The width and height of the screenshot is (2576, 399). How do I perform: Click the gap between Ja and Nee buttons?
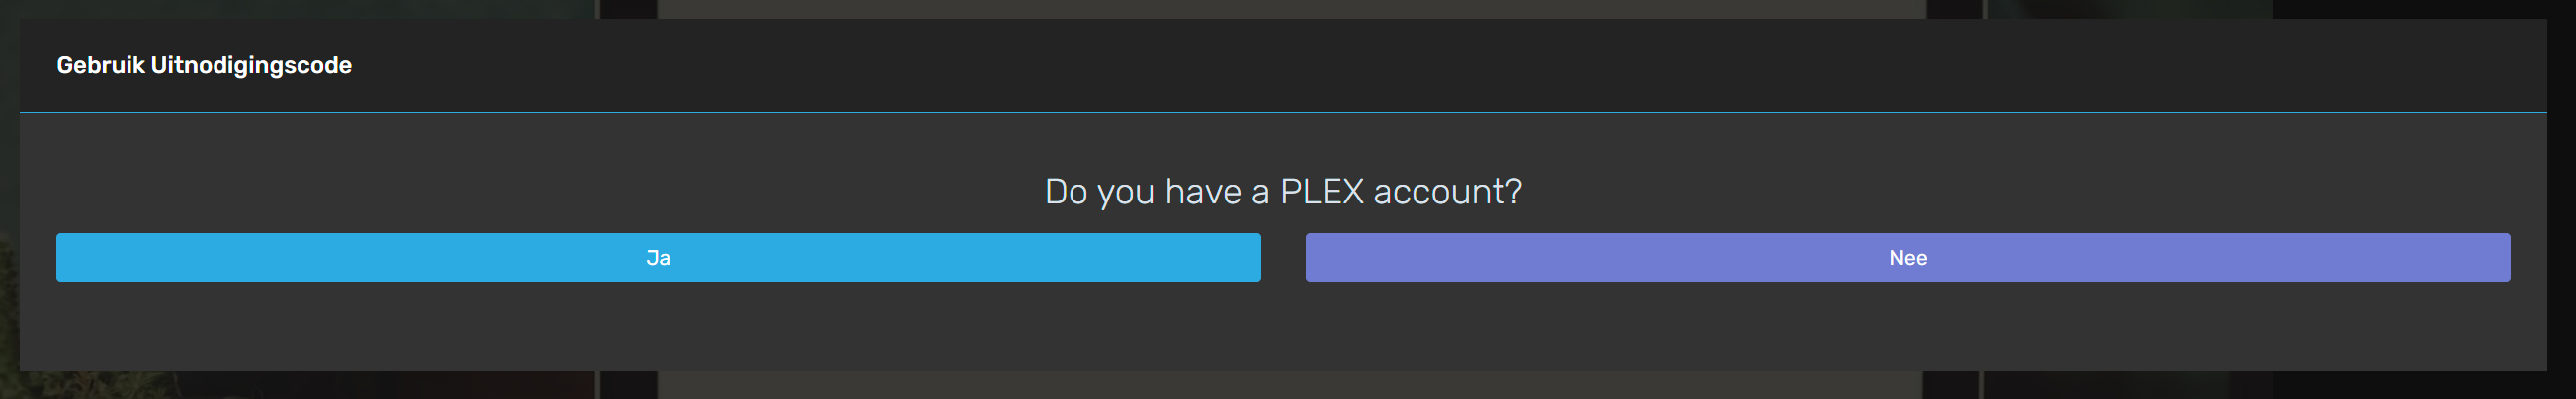coord(1283,258)
